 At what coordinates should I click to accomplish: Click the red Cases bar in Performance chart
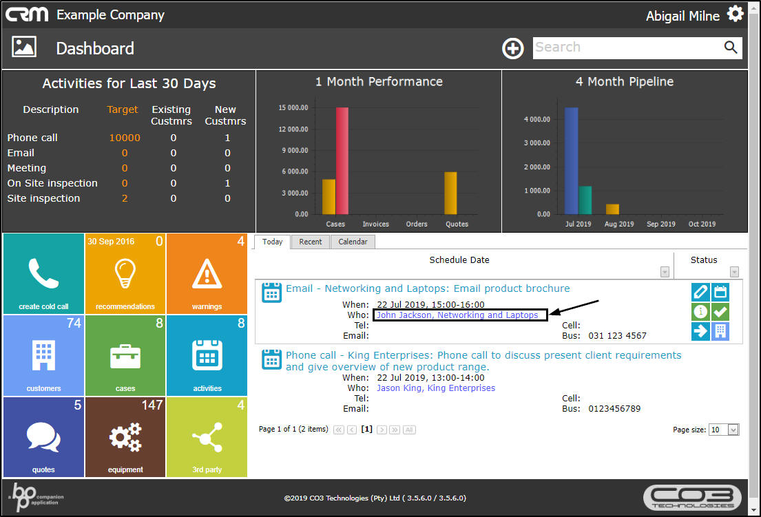(342, 162)
